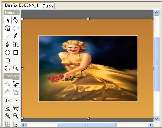This screenshot has height=128, width=162.
Task: Click Fit scene in window icon
Action: point(7,108)
